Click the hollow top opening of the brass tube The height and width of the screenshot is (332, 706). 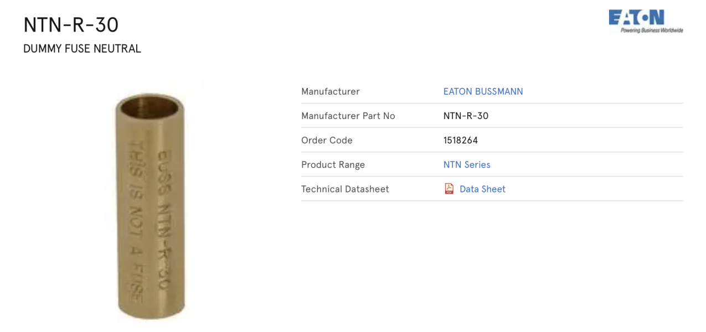[x=150, y=105]
